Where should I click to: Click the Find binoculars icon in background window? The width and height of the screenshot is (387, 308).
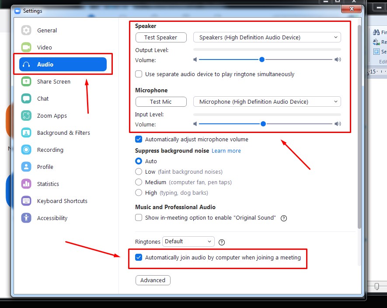coord(376,32)
